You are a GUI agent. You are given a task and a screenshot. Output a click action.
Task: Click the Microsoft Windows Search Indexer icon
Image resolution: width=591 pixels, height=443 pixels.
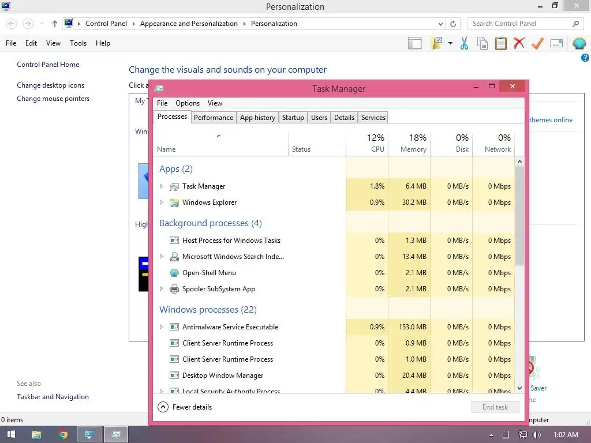tap(174, 257)
